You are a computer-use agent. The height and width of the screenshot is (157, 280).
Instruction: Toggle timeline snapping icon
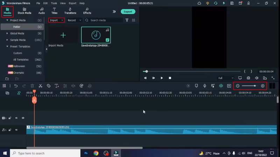[221, 86]
